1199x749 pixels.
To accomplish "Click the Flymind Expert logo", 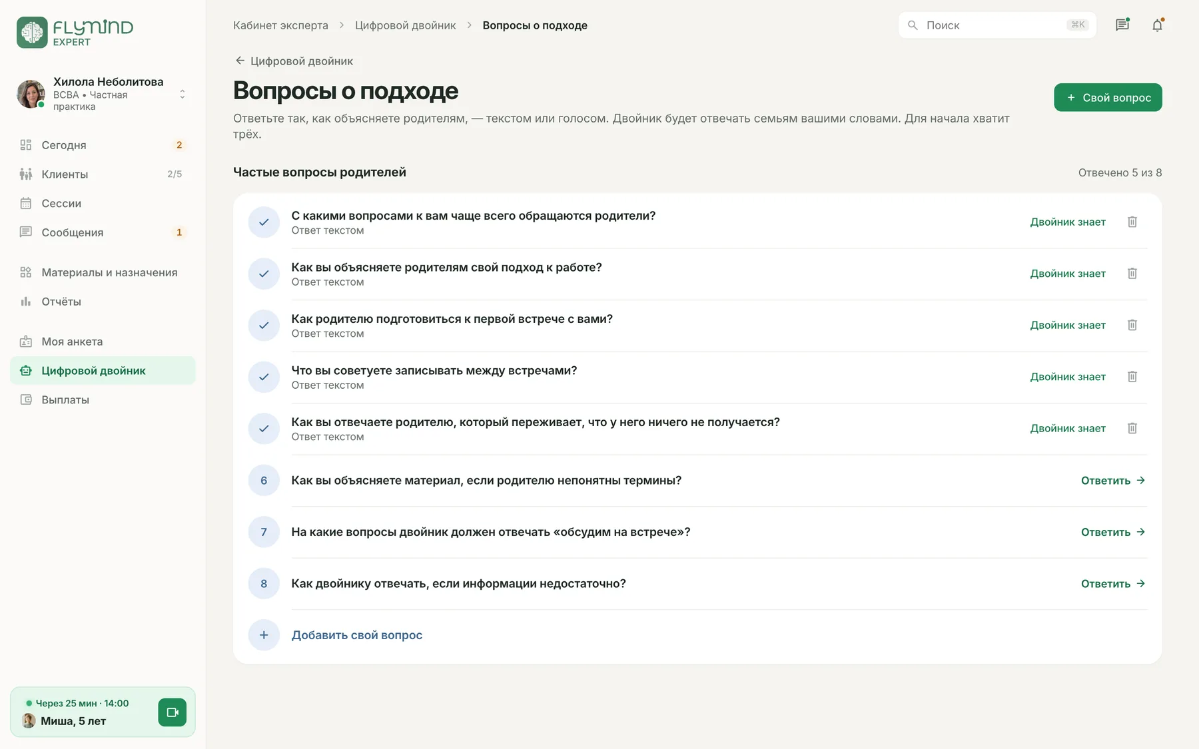I will [x=75, y=32].
